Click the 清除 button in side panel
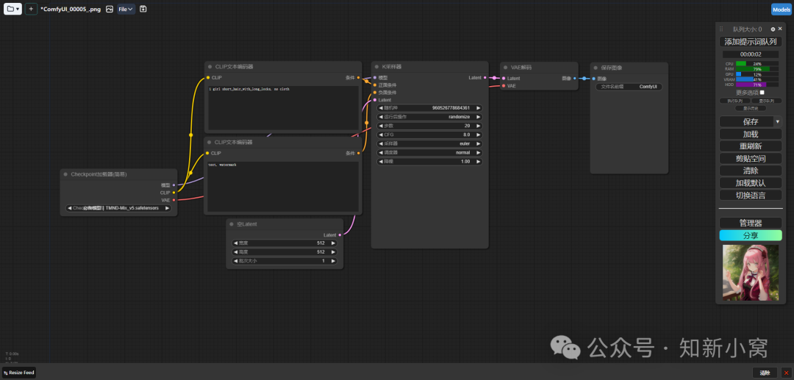The width and height of the screenshot is (794, 380). (751, 171)
